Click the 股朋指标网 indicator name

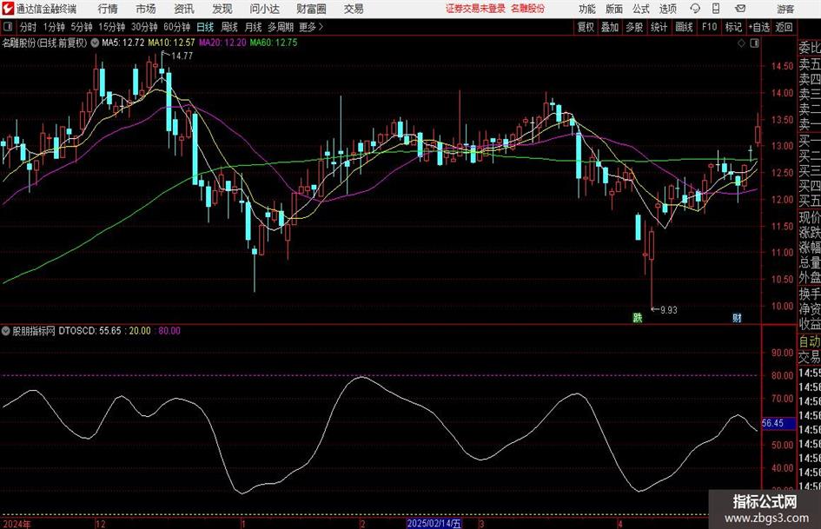point(34,331)
